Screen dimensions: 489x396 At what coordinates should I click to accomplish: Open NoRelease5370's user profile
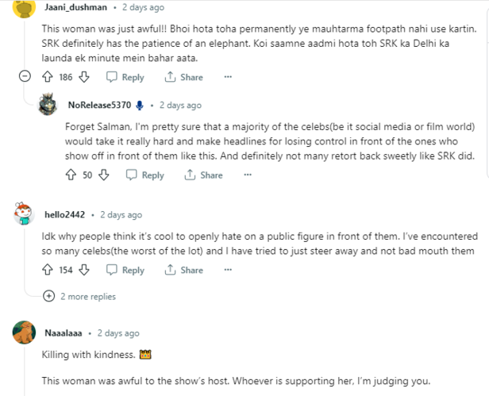99,105
